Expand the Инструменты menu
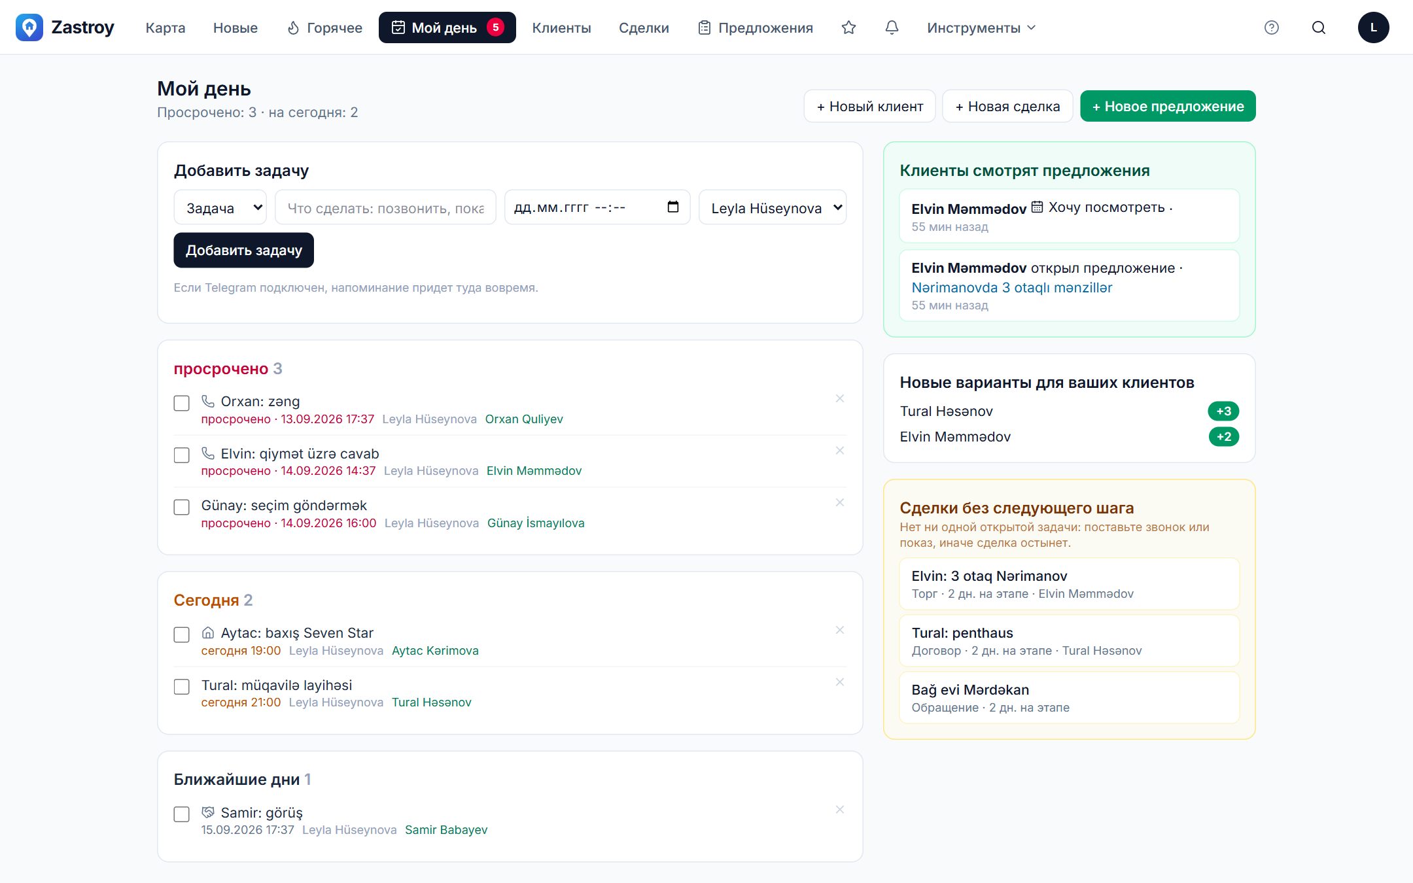This screenshot has width=1413, height=883. (x=981, y=27)
